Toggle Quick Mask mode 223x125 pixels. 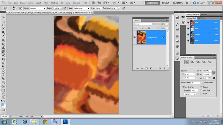pyautogui.click(x=3, y=110)
